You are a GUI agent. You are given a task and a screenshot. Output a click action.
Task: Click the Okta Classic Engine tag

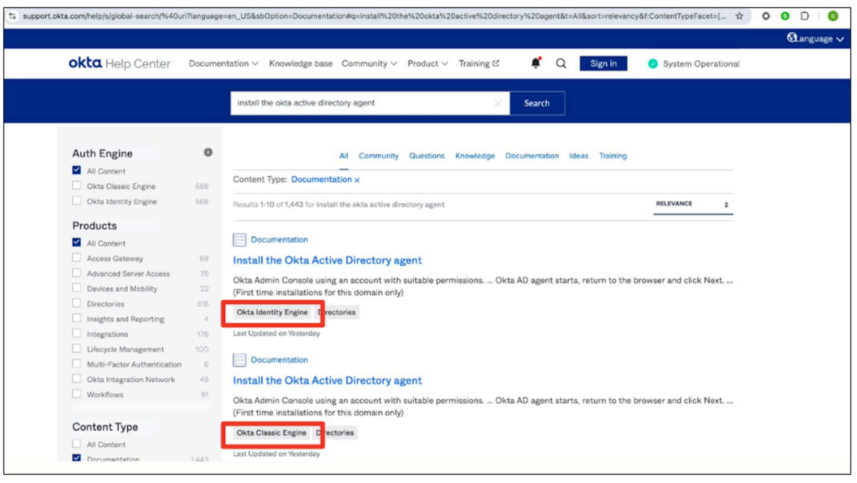[x=271, y=432]
